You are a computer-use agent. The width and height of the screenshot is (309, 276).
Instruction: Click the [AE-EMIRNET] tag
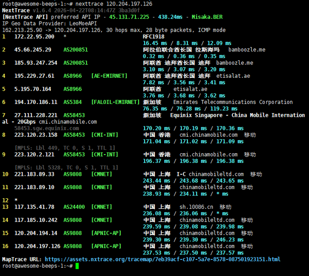coord(109,76)
